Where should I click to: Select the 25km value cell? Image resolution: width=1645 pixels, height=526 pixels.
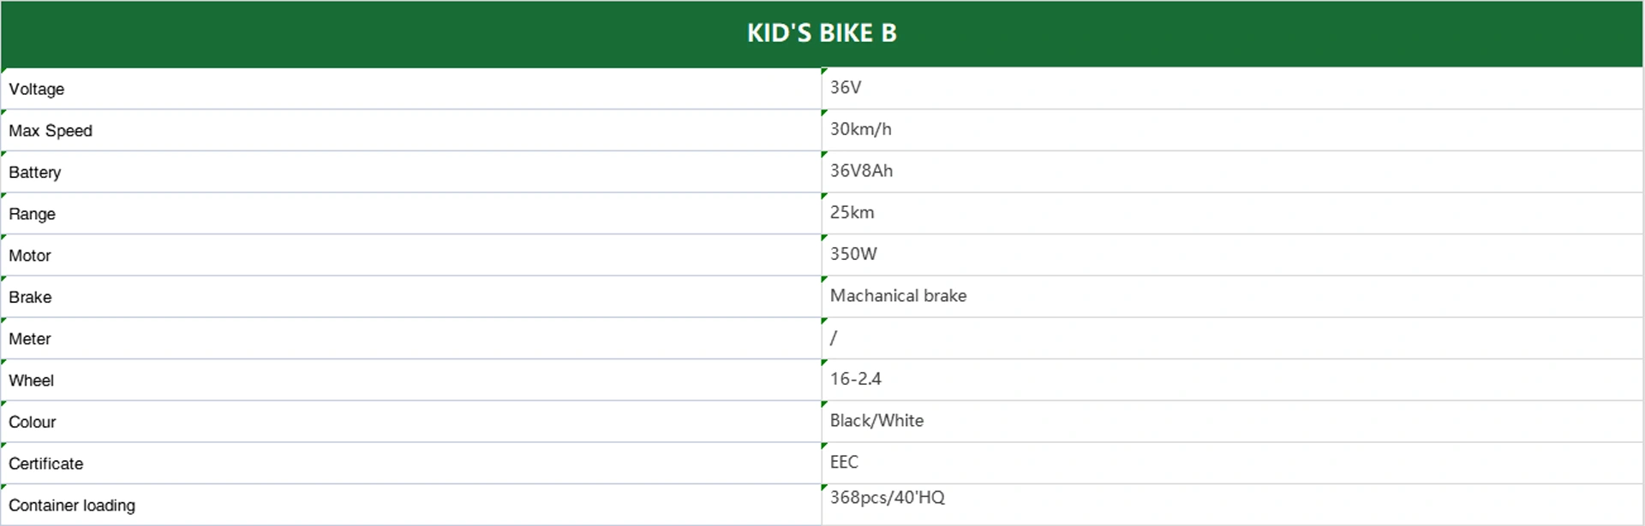tap(1232, 214)
